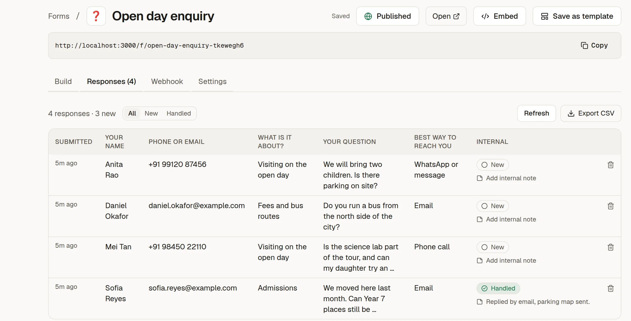The image size is (631, 321).
Task: Filter responses by New
Action: [151, 113]
